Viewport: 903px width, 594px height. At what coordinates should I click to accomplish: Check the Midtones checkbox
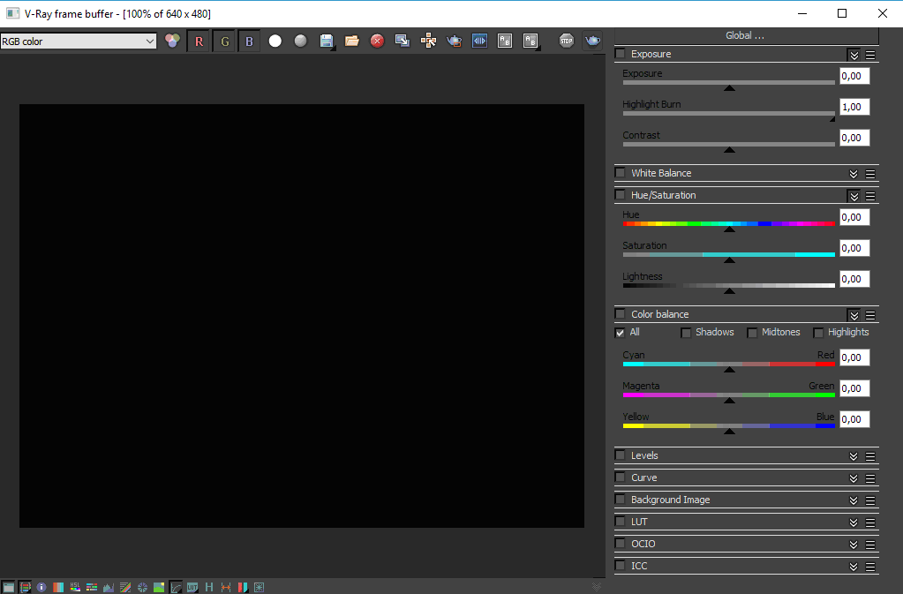click(752, 333)
